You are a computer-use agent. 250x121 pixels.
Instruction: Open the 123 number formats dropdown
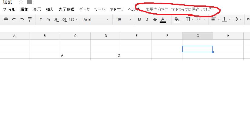[73, 19]
